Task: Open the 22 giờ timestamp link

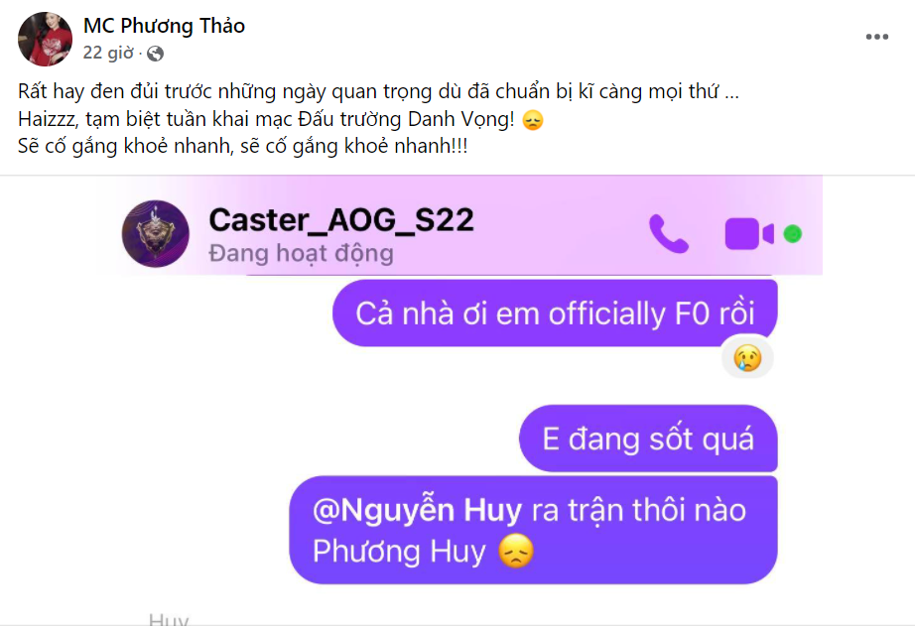Action: point(108,53)
